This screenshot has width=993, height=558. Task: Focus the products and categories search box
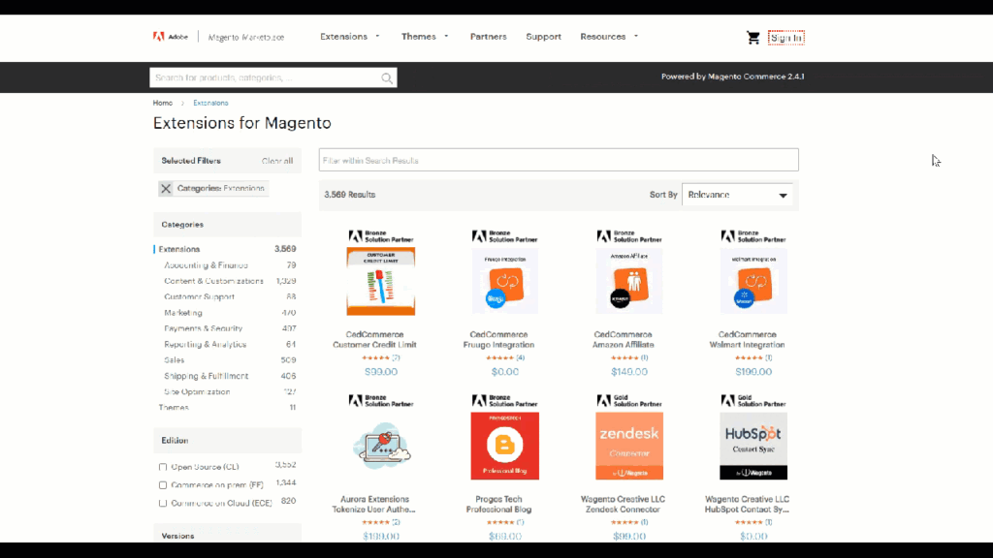pos(272,77)
